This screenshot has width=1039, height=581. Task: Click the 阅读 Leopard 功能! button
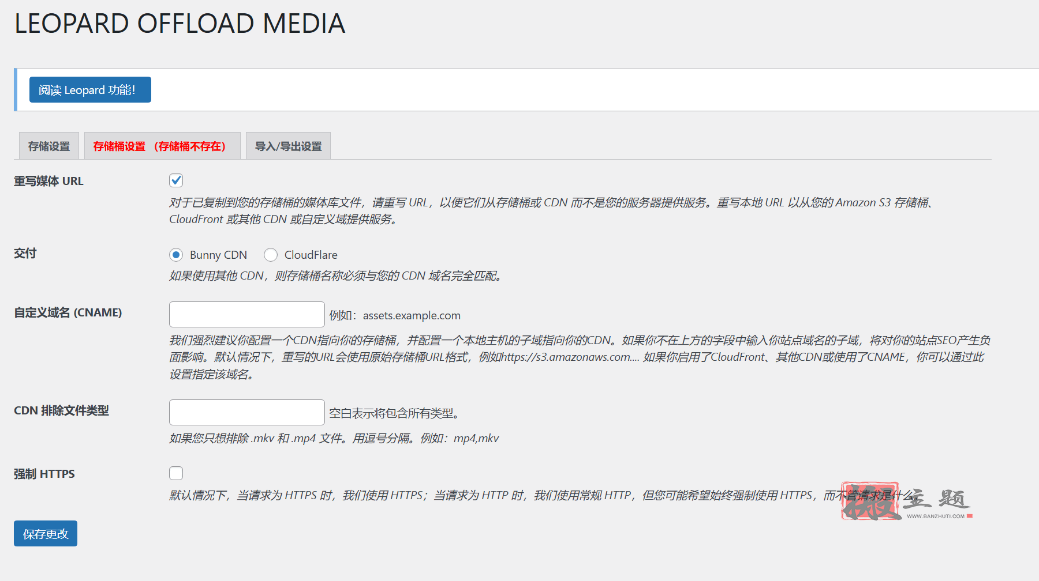(x=90, y=90)
